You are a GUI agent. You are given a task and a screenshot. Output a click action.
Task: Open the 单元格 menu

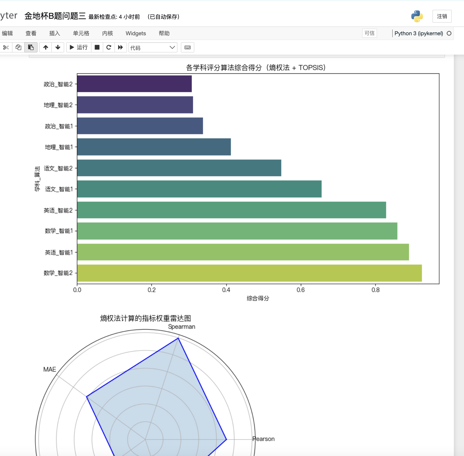click(81, 33)
